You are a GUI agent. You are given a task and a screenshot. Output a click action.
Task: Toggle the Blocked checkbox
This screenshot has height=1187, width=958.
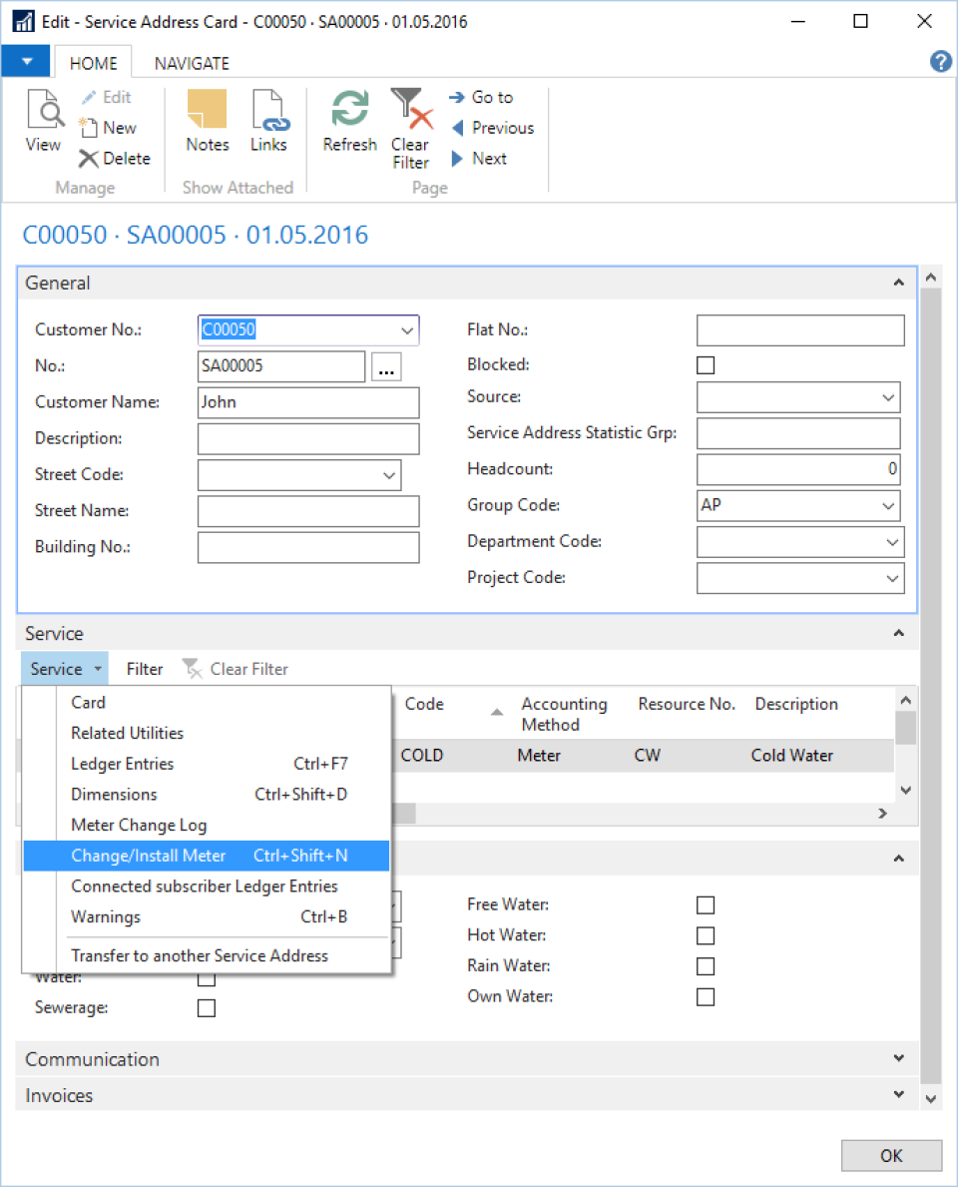[x=706, y=364]
